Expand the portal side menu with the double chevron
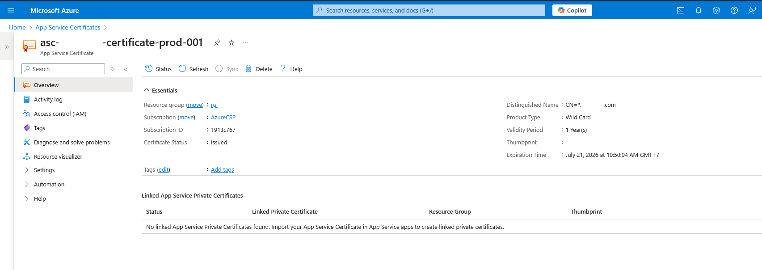Viewport: 762px width, 270px height. point(7,47)
